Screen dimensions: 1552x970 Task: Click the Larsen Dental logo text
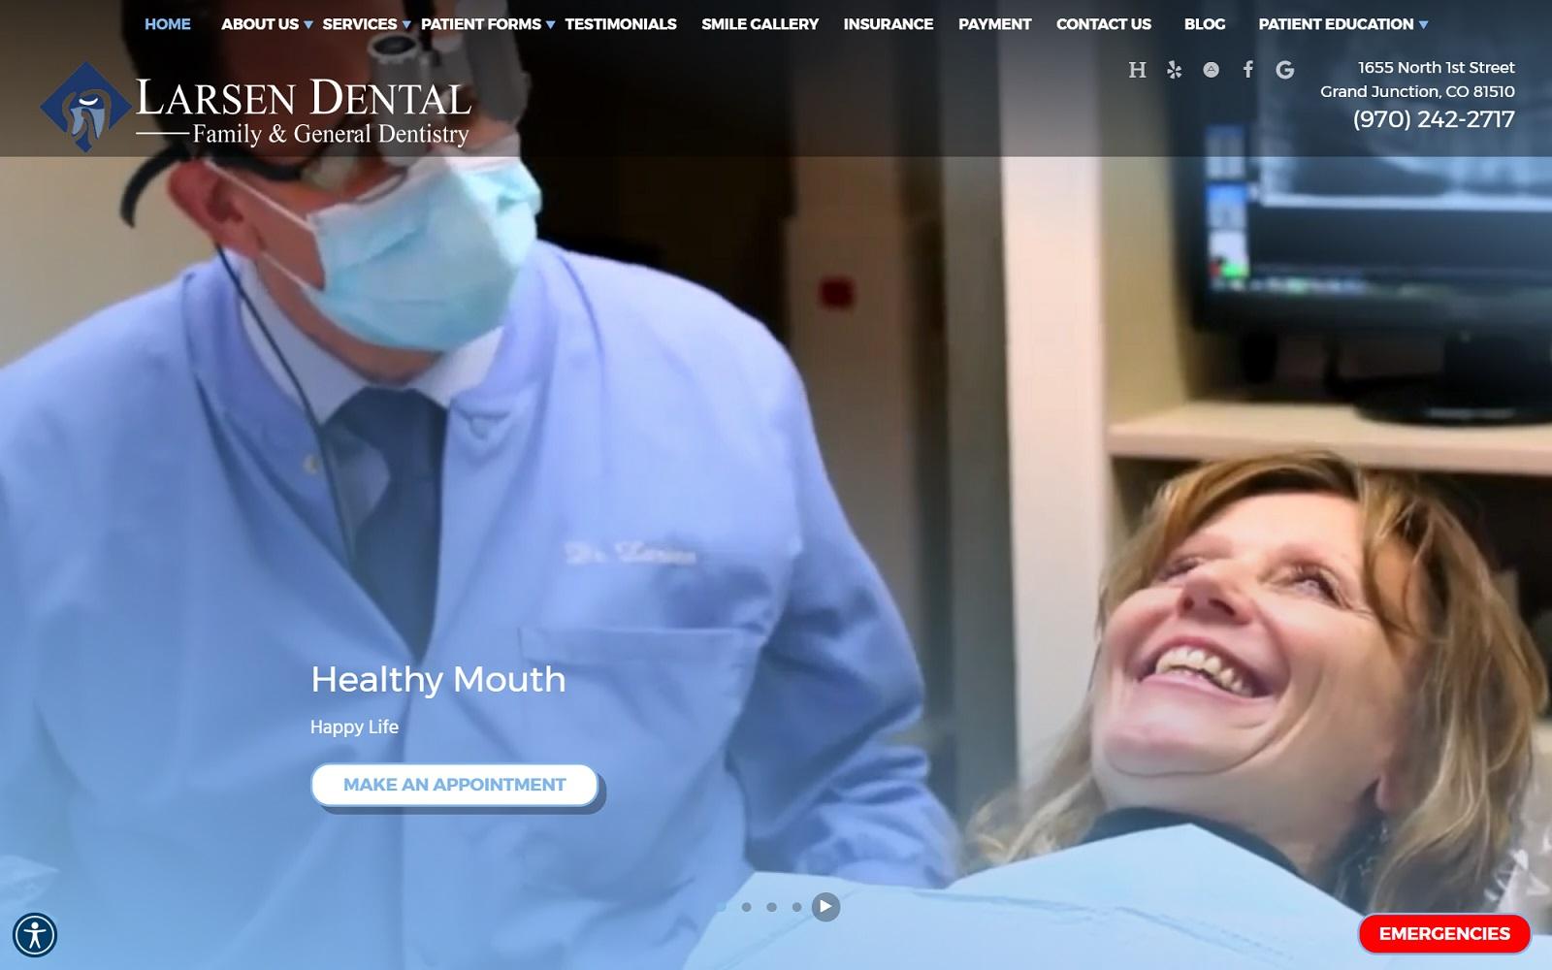pos(304,98)
